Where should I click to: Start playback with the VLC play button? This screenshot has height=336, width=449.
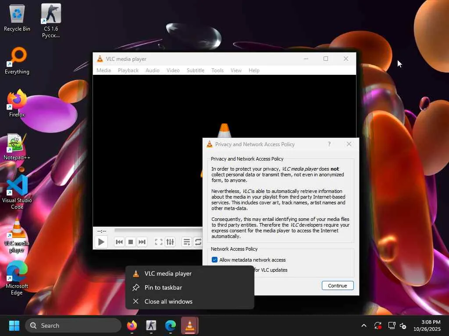101,242
